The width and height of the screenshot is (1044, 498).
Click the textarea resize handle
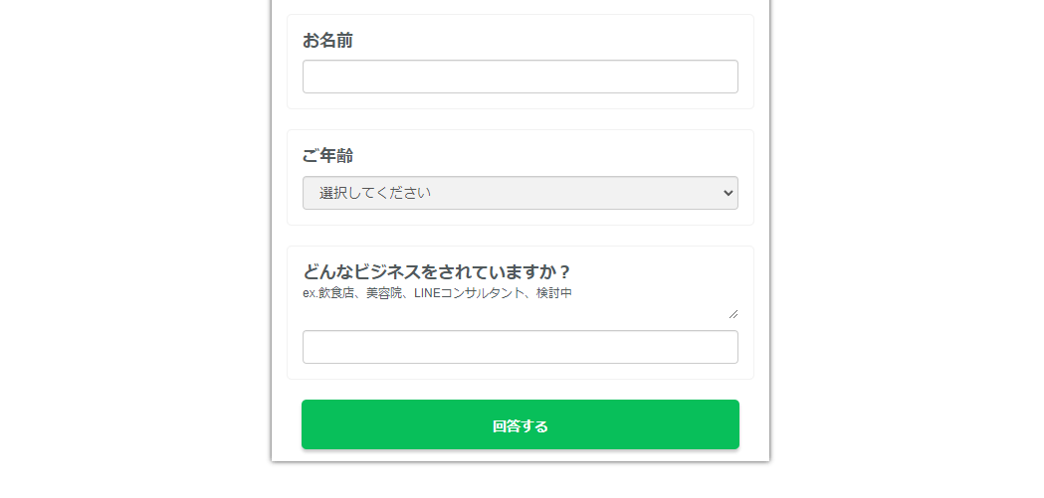coord(733,313)
